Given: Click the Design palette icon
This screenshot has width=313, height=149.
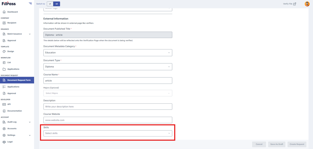Looking at the screenshot, I should pos(4,52).
